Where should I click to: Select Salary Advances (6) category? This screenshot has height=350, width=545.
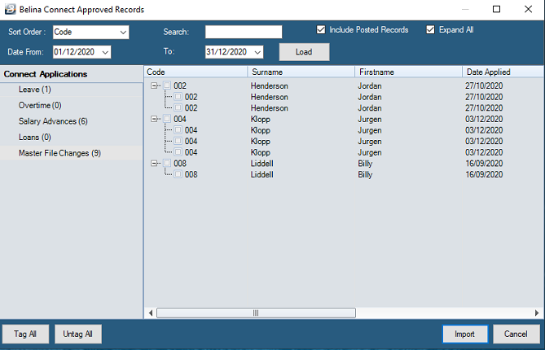[x=53, y=121]
